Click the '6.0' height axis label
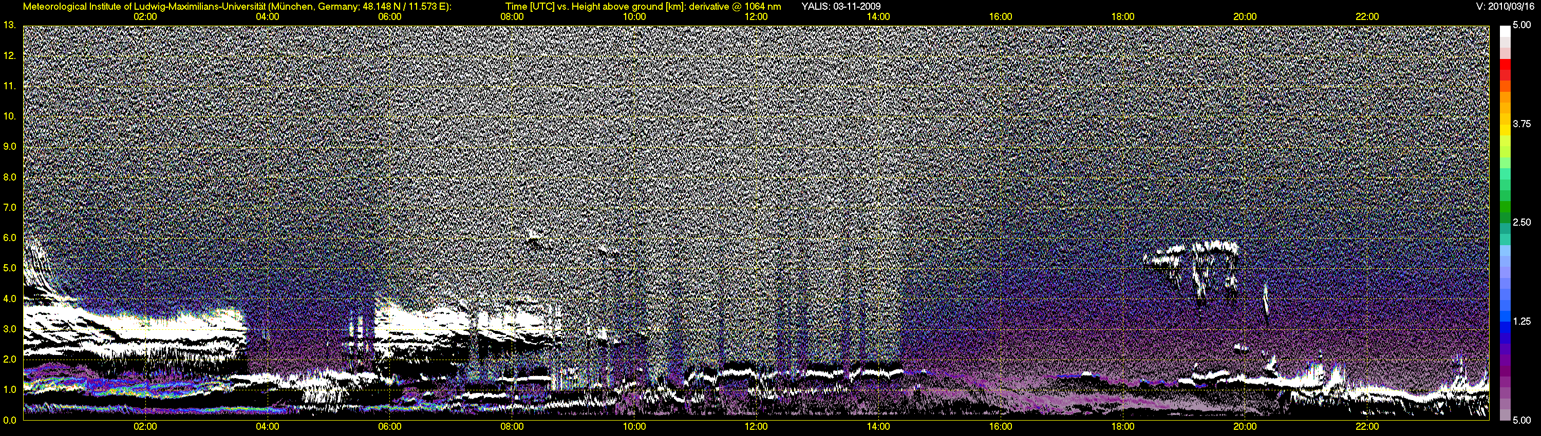1541x436 pixels. tap(10, 237)
